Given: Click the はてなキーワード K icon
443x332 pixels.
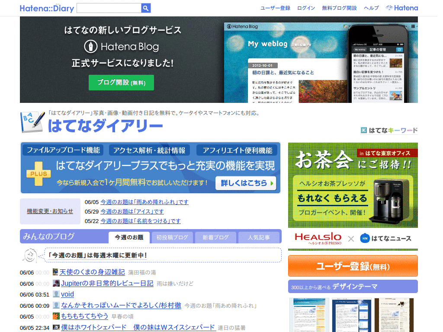Looking at the screenshot, I should click(363, 130).
